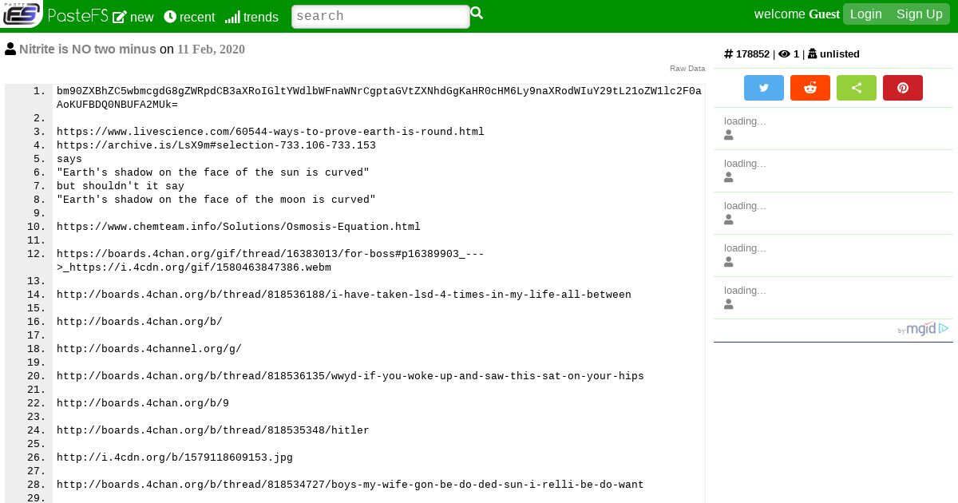Go to recent pastes

[x=189, y=17]
